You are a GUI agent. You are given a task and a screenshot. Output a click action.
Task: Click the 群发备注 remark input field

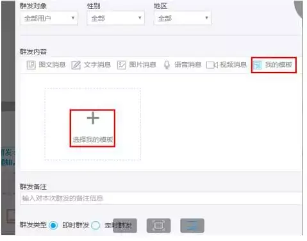coord(161,199)
